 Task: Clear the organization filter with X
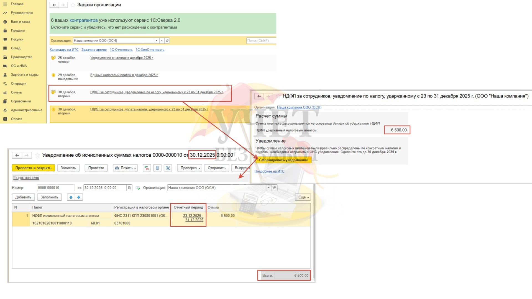[162, 41]
